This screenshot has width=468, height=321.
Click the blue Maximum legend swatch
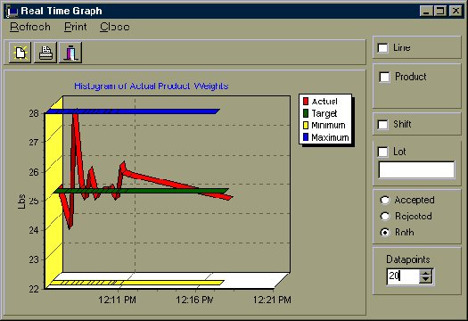coord(306,137)
